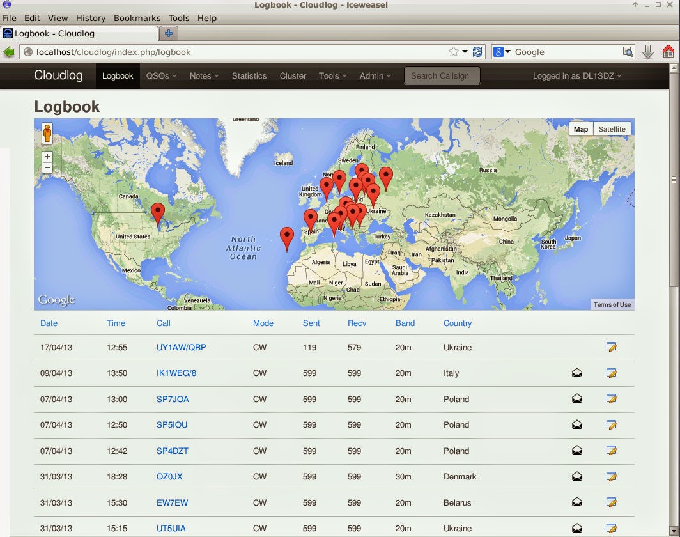
Task: Edit the SP4DZT QSO entry
Action: coord(612,451)
